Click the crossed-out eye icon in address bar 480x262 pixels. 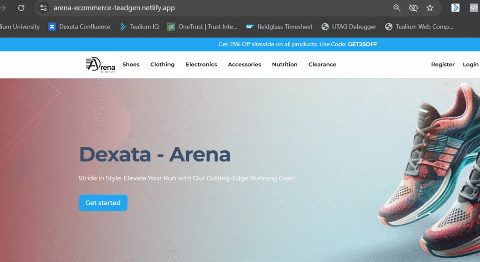pyautogui.click(x=413, y=8)
